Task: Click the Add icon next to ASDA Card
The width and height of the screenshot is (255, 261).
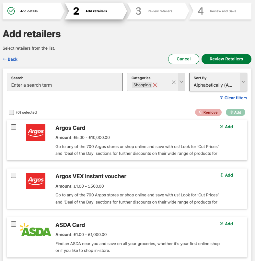Action: pos(226,224)
